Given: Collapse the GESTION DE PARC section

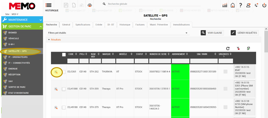Looking at the screenshot, I should click(x=22, y=27).
